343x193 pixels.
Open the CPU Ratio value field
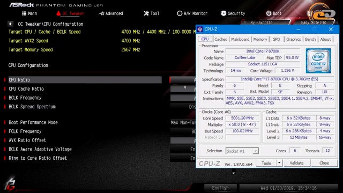183,80
